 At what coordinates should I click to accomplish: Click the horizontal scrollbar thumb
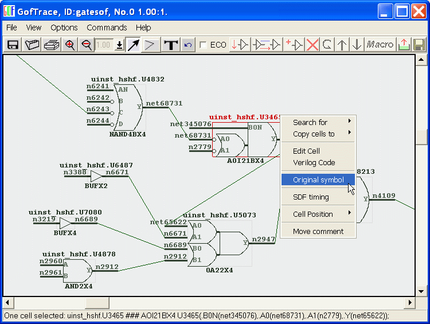[x=97, y=302]
